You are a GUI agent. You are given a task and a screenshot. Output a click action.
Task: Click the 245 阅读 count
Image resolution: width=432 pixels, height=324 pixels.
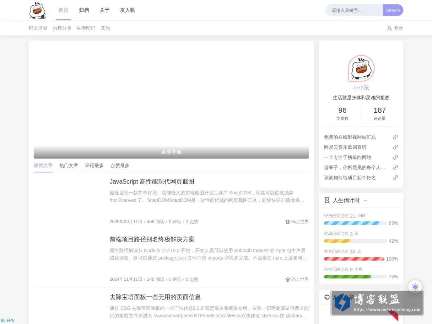click(x=156, y=279)
